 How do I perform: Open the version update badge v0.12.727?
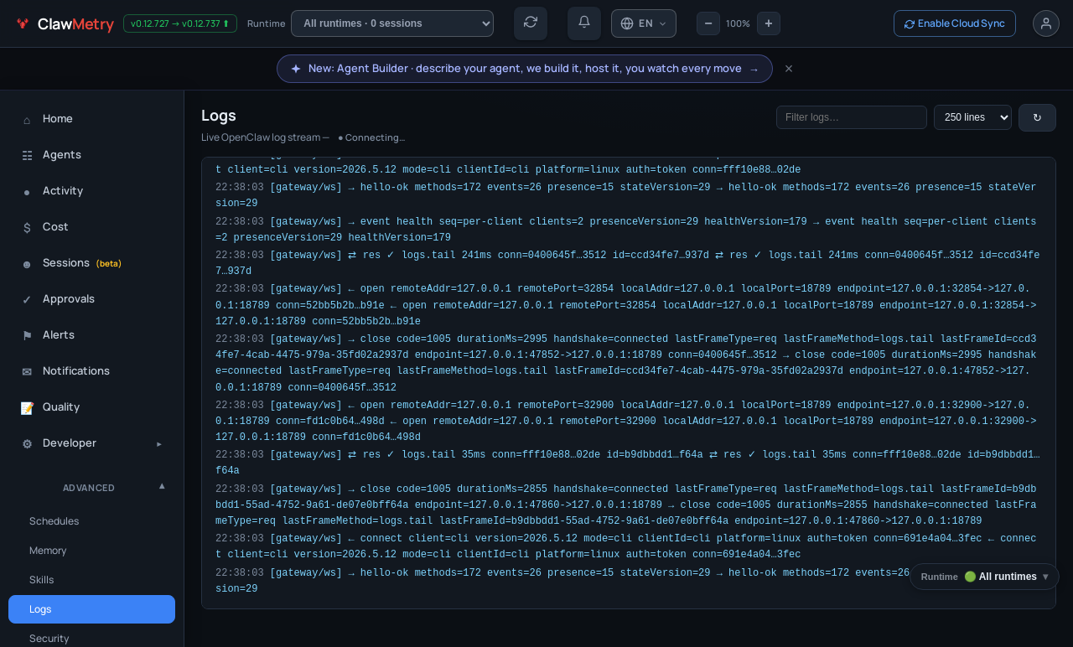(x=180, y=23)
